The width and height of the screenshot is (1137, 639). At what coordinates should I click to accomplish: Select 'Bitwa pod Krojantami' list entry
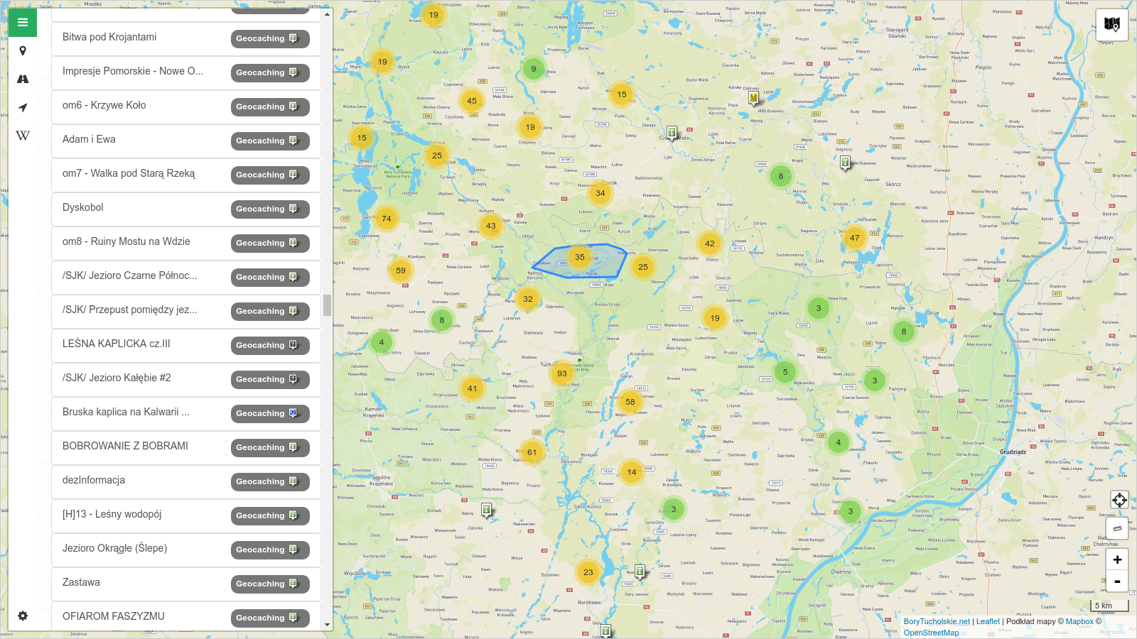point(109,38)
